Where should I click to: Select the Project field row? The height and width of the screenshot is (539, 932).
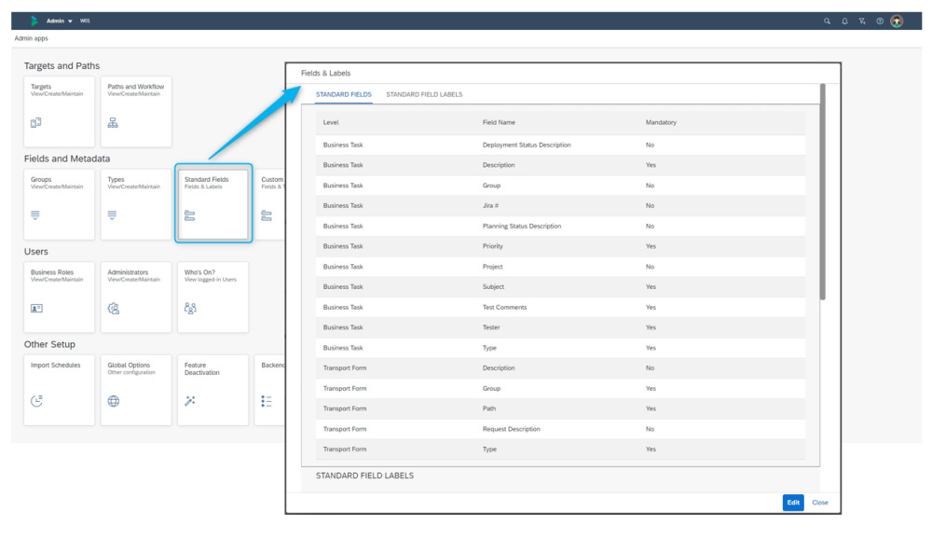560,267
